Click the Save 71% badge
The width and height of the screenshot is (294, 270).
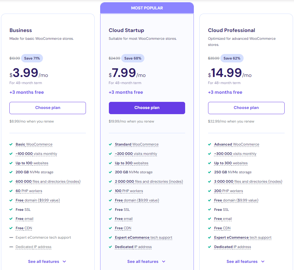(32, 58)
